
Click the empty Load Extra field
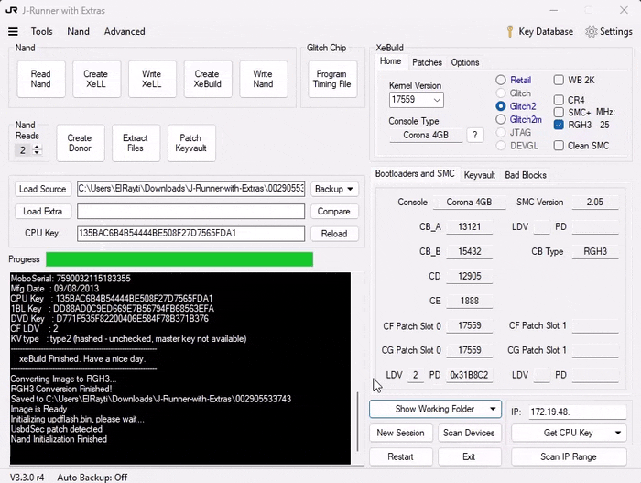(x=190, y=211)
